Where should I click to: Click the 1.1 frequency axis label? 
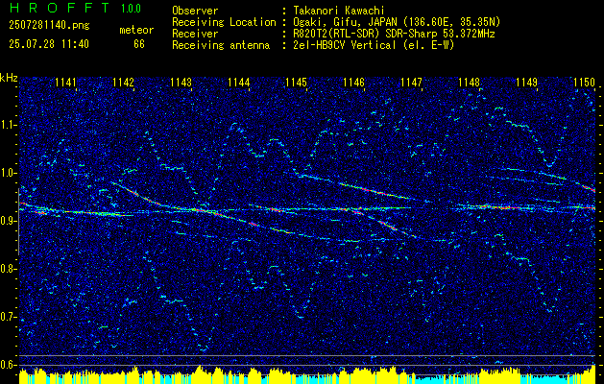[9, 125]
